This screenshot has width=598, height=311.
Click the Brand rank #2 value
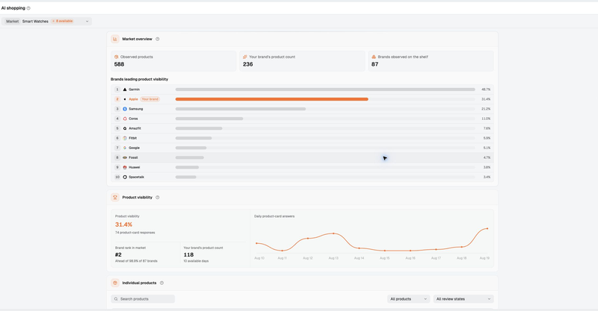118,254
